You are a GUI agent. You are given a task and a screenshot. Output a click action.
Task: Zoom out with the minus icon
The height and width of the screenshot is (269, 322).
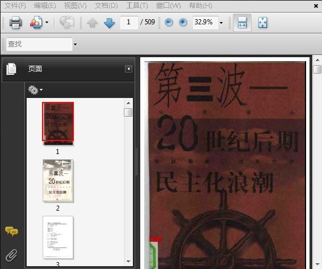(x=169, y=22)
